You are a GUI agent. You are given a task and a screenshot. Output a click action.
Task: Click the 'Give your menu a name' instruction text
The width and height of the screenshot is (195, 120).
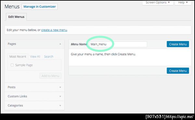(x=103, y=54)
